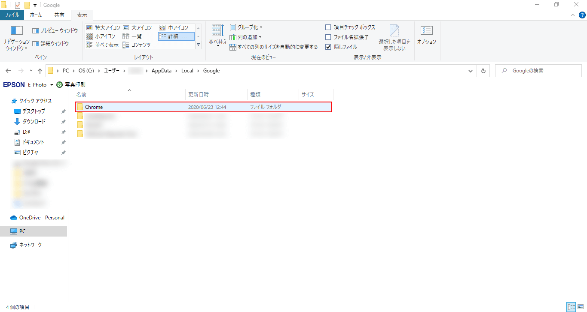
Task: Go up one folder level
Action: point(40,71)
